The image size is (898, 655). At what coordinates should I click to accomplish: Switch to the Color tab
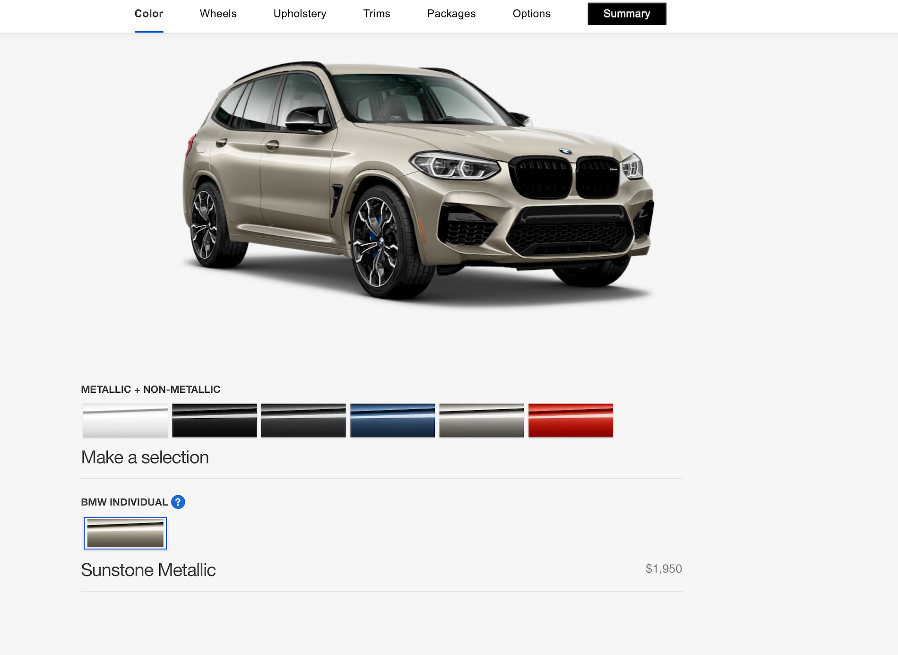(149, 14)
